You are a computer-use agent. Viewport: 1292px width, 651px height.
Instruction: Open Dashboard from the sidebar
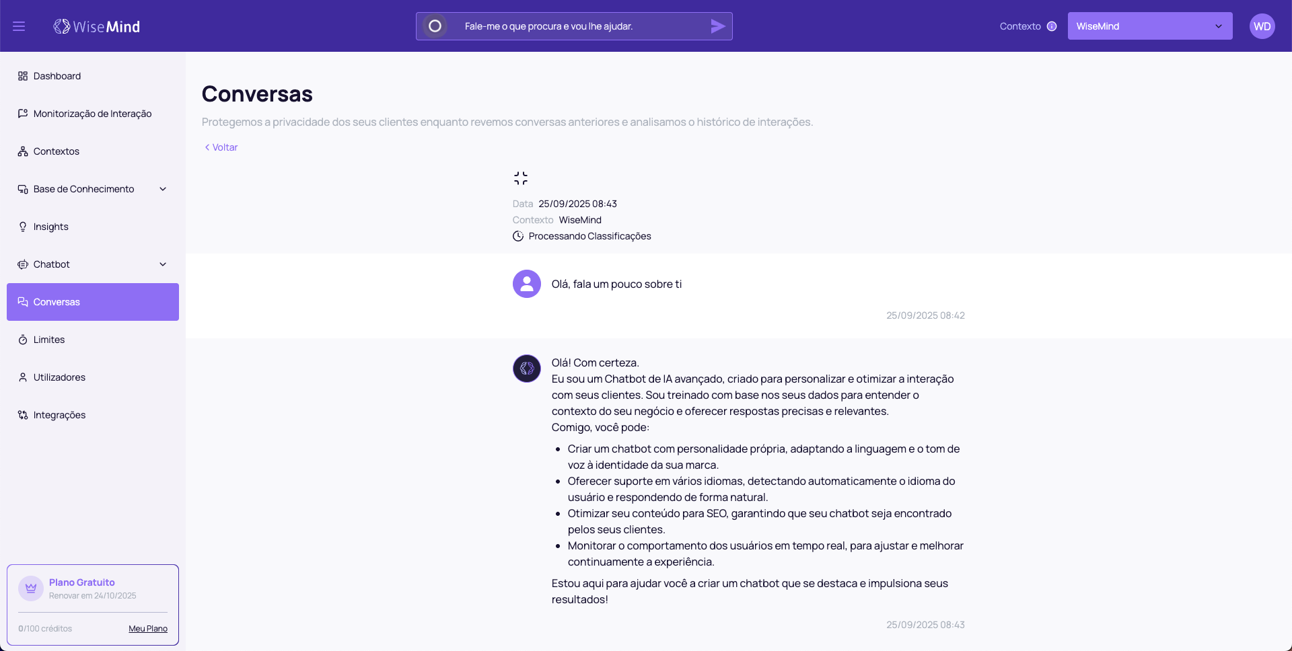[x=57, y=76]
